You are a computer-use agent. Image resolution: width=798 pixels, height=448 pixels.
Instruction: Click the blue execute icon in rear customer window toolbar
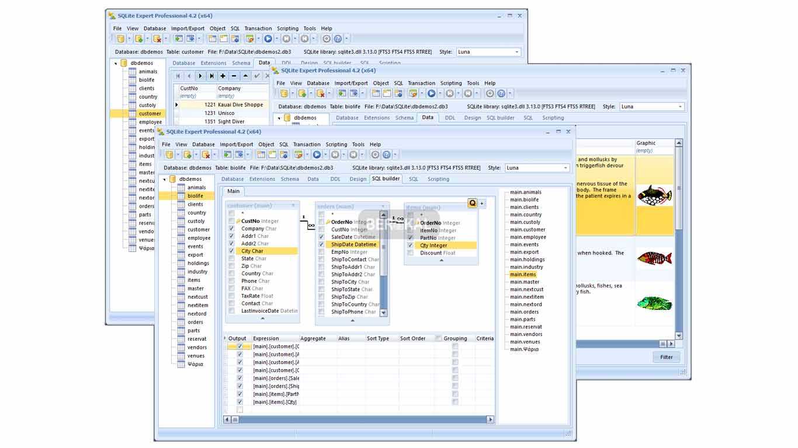(x=268, y=38)
